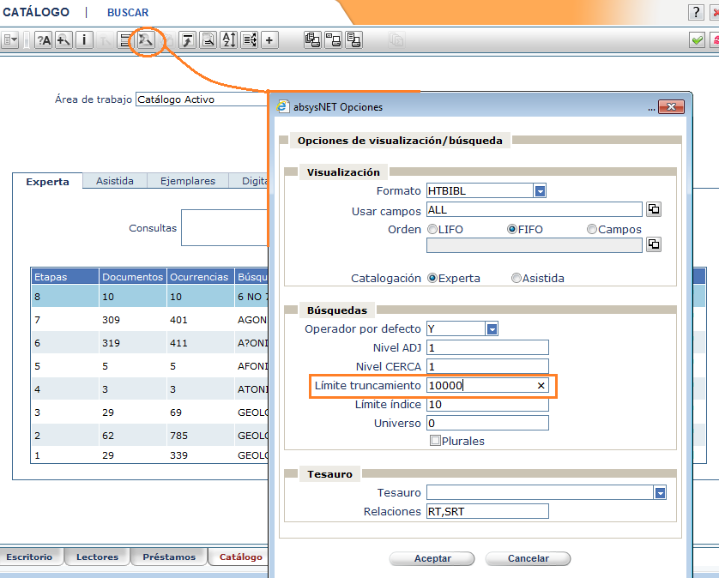
Task: Click into the Límite truncamiento field
Action: 480,386
